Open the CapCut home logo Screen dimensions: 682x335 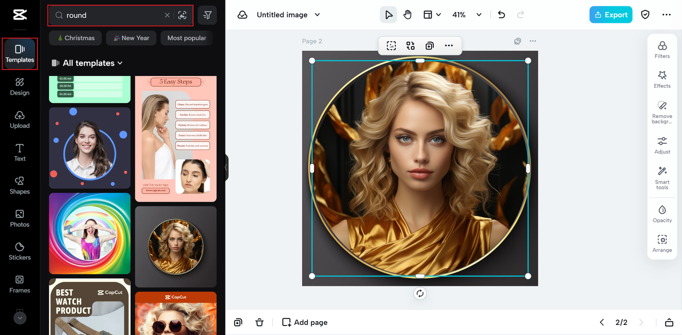pos(20,15)
